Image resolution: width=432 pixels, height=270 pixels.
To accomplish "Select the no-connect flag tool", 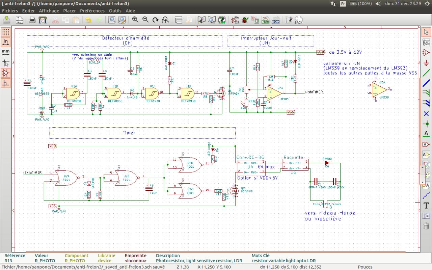I will pos(426,113).
